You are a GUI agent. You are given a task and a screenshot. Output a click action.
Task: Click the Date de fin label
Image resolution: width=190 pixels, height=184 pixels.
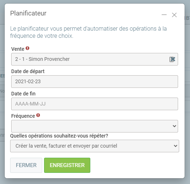click(23, 94)
